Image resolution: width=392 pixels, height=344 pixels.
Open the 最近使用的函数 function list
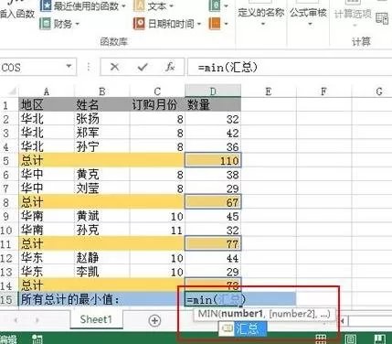point(83,5)
